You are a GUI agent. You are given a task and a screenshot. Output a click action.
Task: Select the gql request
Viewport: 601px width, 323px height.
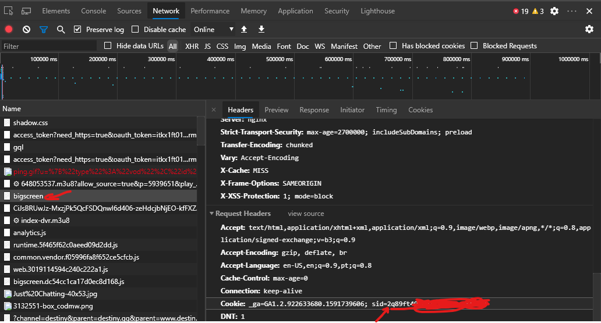(x=98, y=147)
